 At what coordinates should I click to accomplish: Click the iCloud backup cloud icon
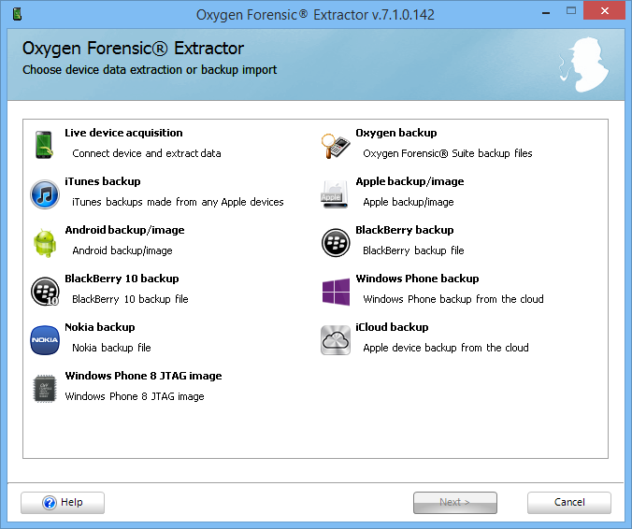click(336, 340)
